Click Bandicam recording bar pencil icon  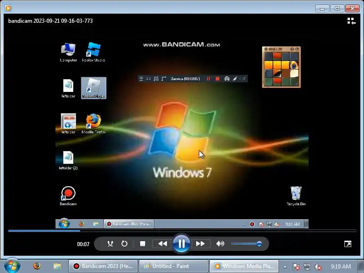click(235, 79)
